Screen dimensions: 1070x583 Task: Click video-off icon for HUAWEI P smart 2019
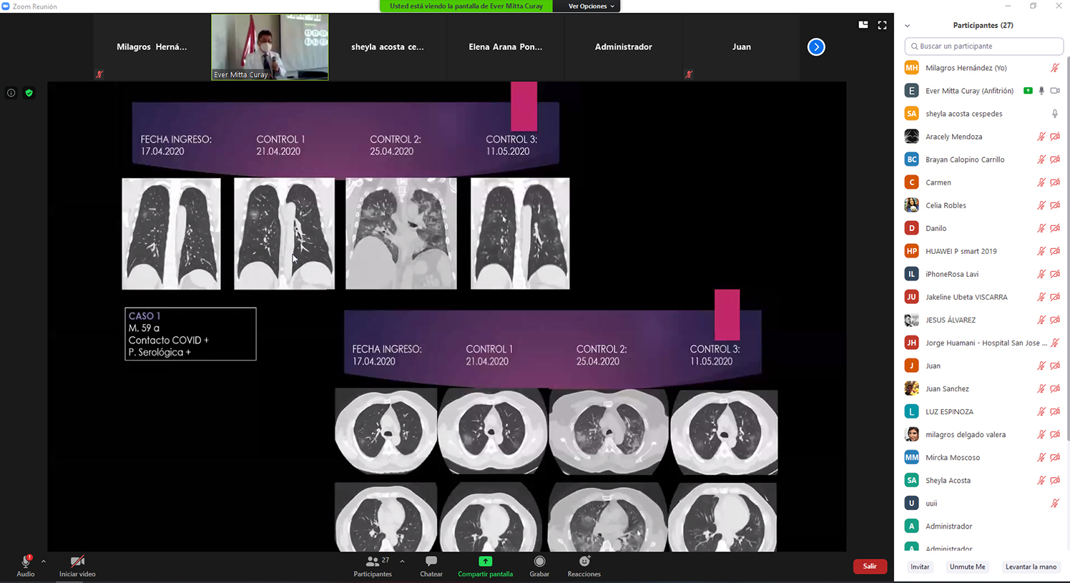pyautogui.click(x=1055, y=251)
